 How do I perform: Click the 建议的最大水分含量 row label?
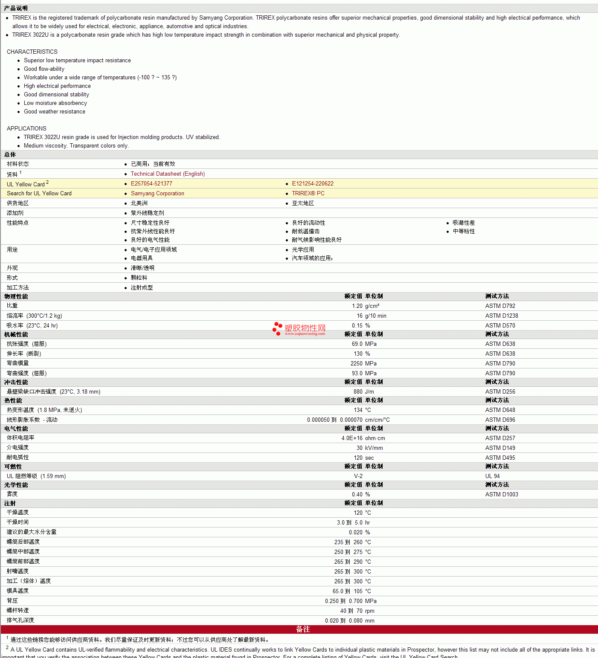click(x=32, y=532)
